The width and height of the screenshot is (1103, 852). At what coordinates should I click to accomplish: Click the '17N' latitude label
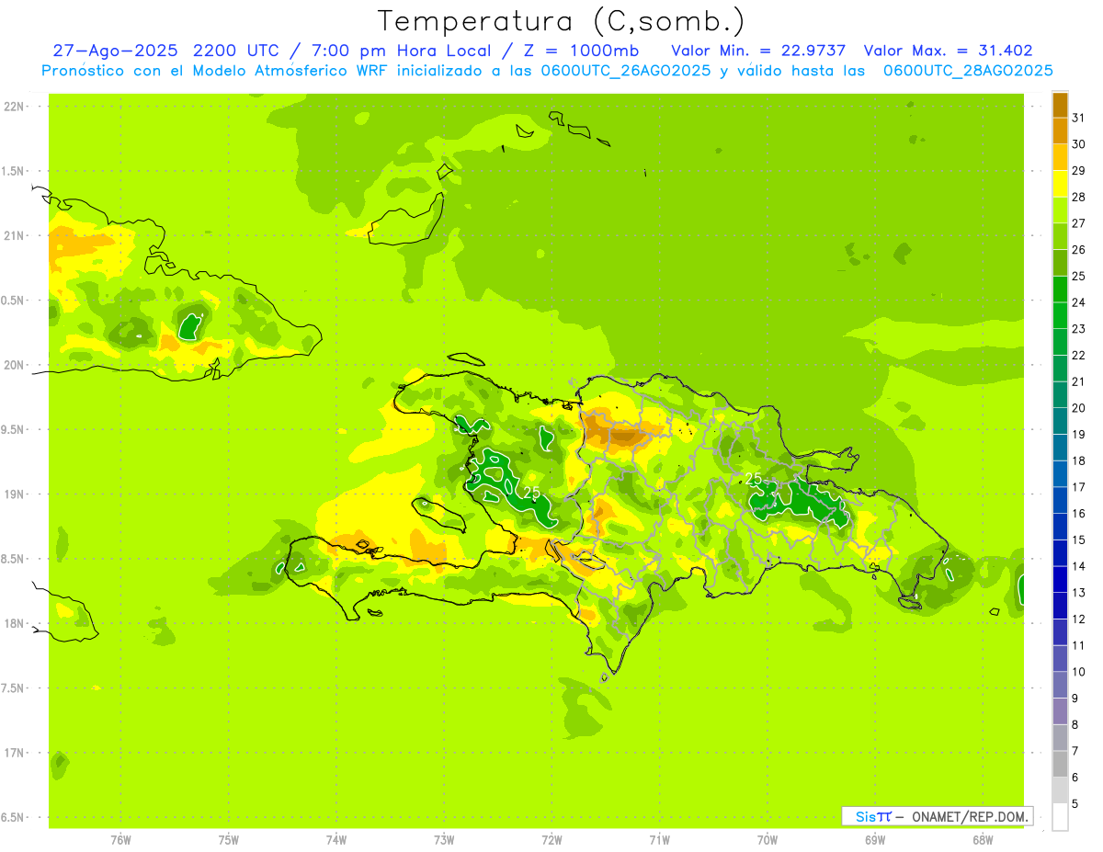point(13,753)
